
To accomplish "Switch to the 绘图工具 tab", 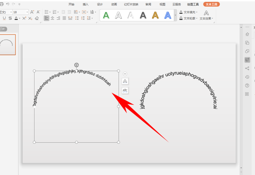I will (x=193, y=5).
